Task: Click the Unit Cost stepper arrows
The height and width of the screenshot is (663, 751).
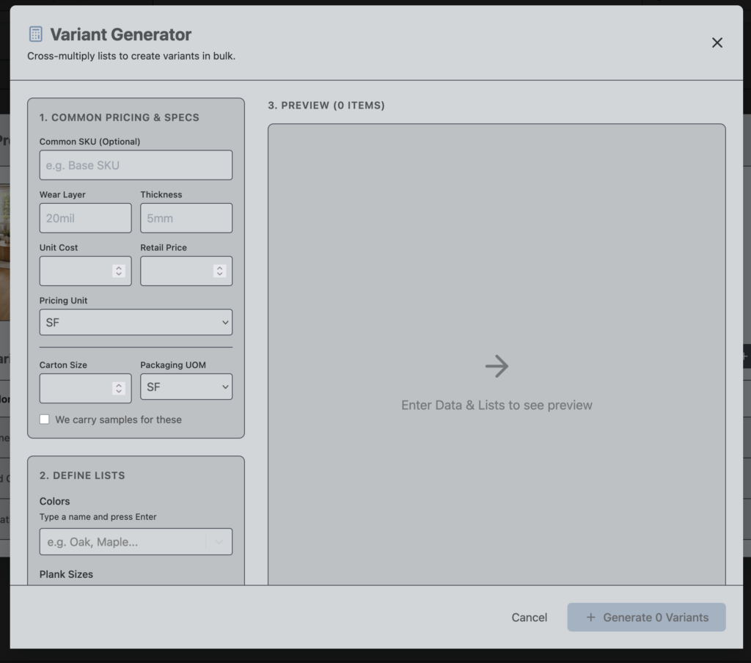Action: click(x=119, y=271)
